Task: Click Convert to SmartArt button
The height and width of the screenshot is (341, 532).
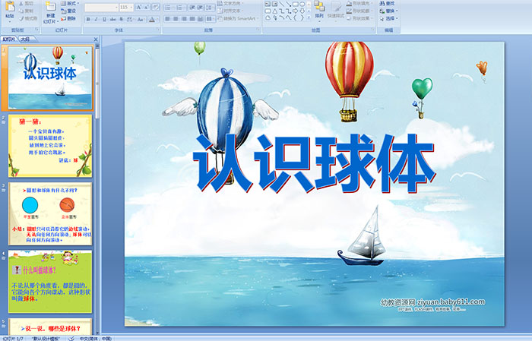Action: click(238, 18)
